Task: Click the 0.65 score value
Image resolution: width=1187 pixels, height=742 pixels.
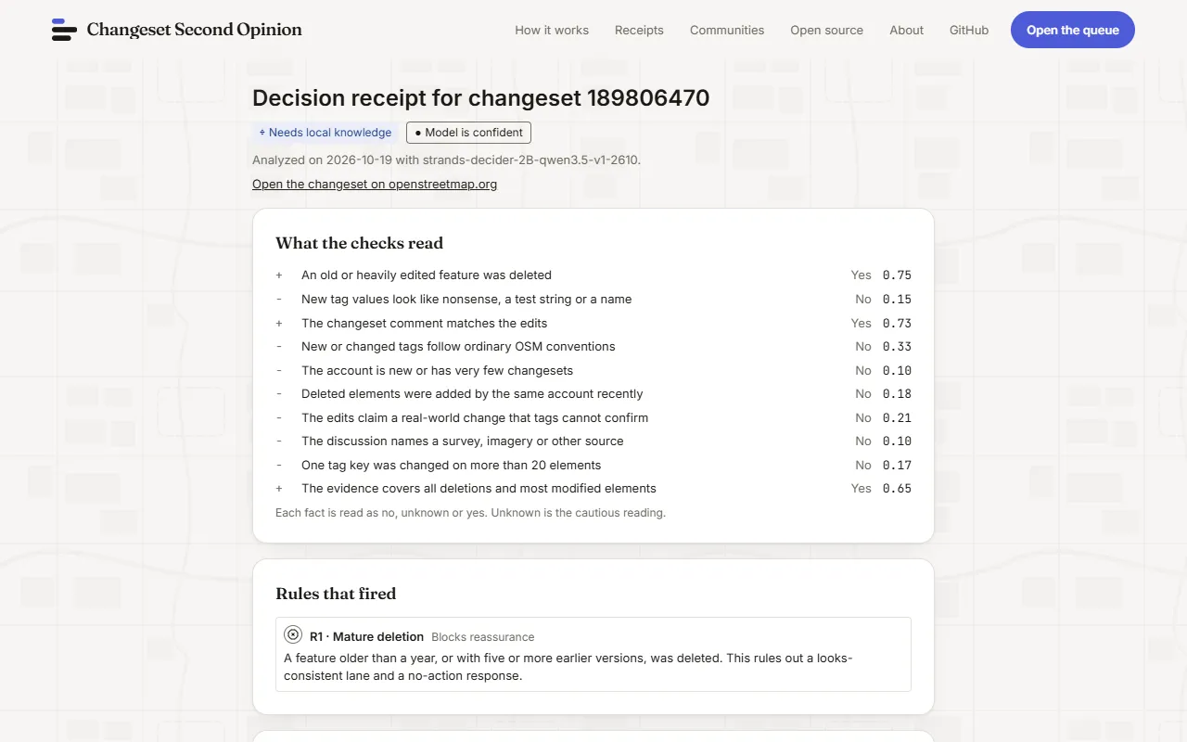Action: (x=897, y=488)
